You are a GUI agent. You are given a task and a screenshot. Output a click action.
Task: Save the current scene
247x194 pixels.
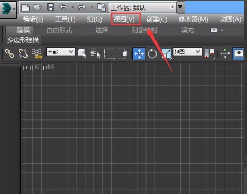coord(51,7)
